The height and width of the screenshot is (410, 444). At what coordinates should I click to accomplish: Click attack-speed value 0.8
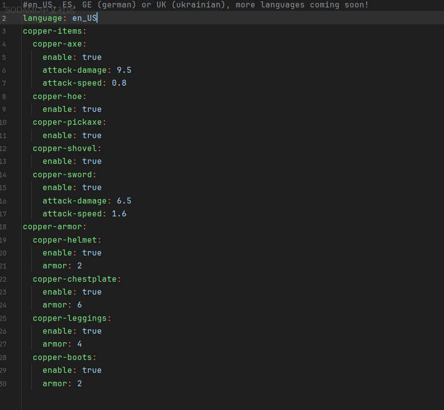(119, 83)
